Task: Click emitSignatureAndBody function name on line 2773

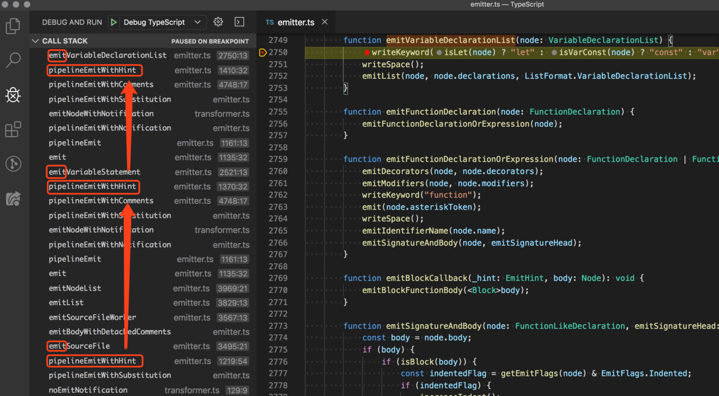Action: (434, 326)
